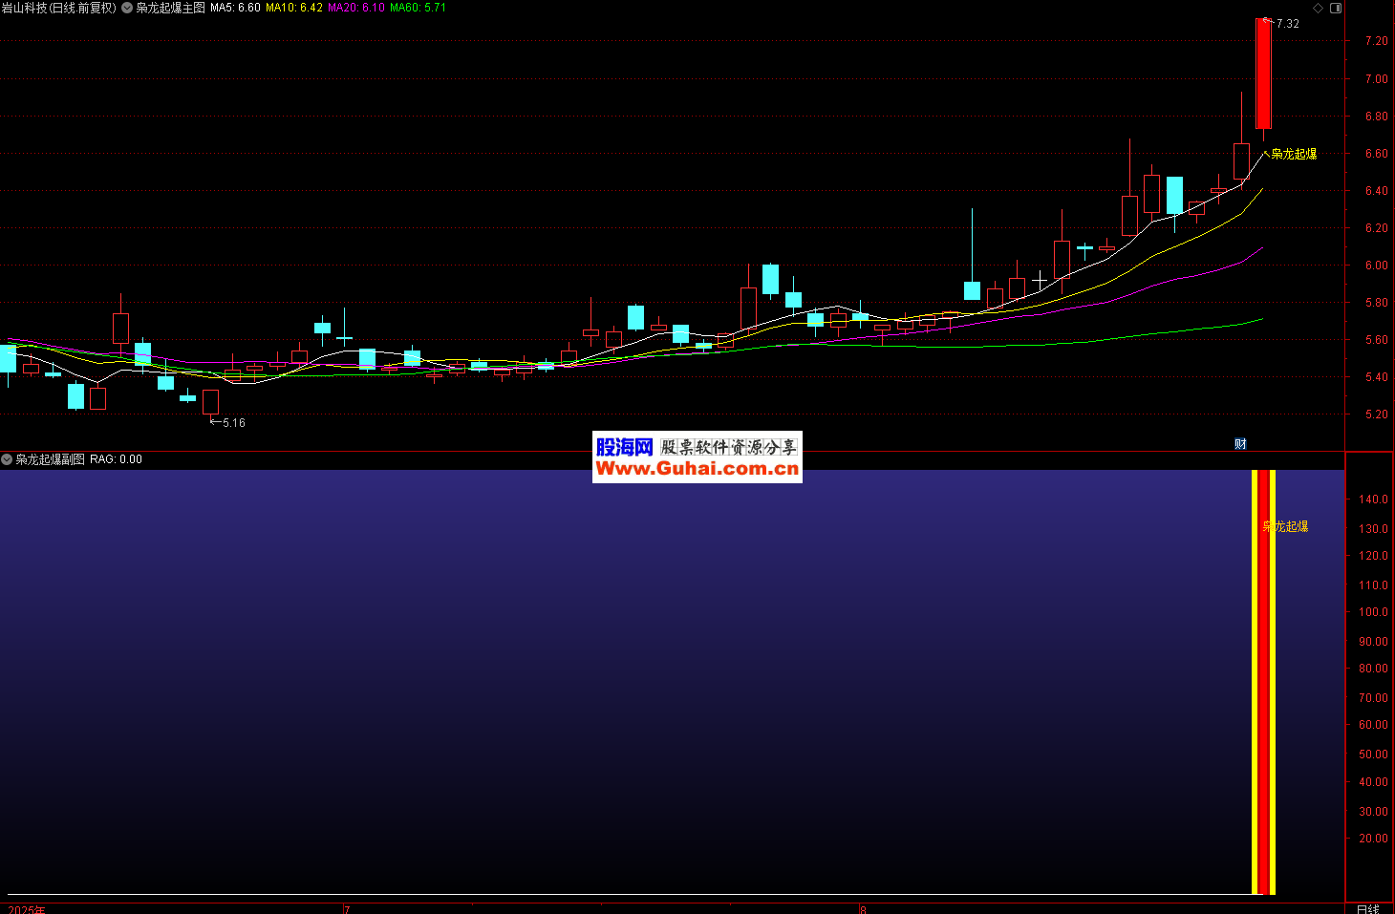1395x914 pixels.
Task: Select the MA5: 6.60 indicator value
Action: (x=235, y=8)
